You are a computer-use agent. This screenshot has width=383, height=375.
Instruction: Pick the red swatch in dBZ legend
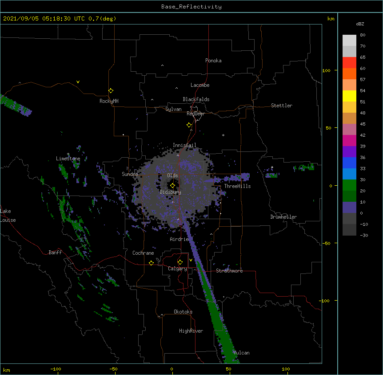pos(349,63)
